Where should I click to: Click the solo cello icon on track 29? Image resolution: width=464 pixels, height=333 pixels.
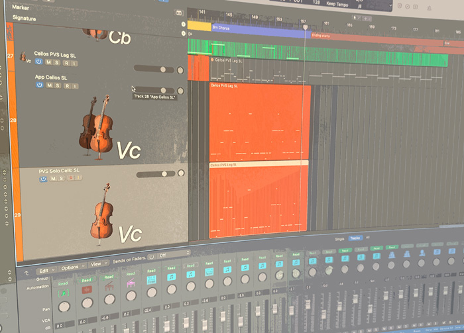click(101, 214)
